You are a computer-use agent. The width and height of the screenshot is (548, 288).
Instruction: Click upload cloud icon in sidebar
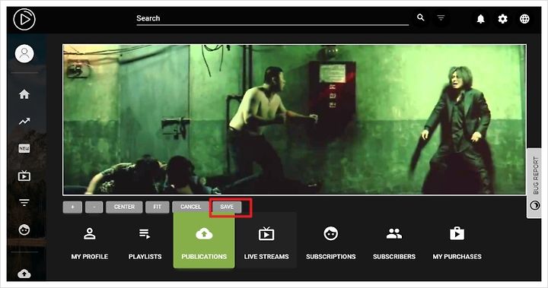pos(24,274)
